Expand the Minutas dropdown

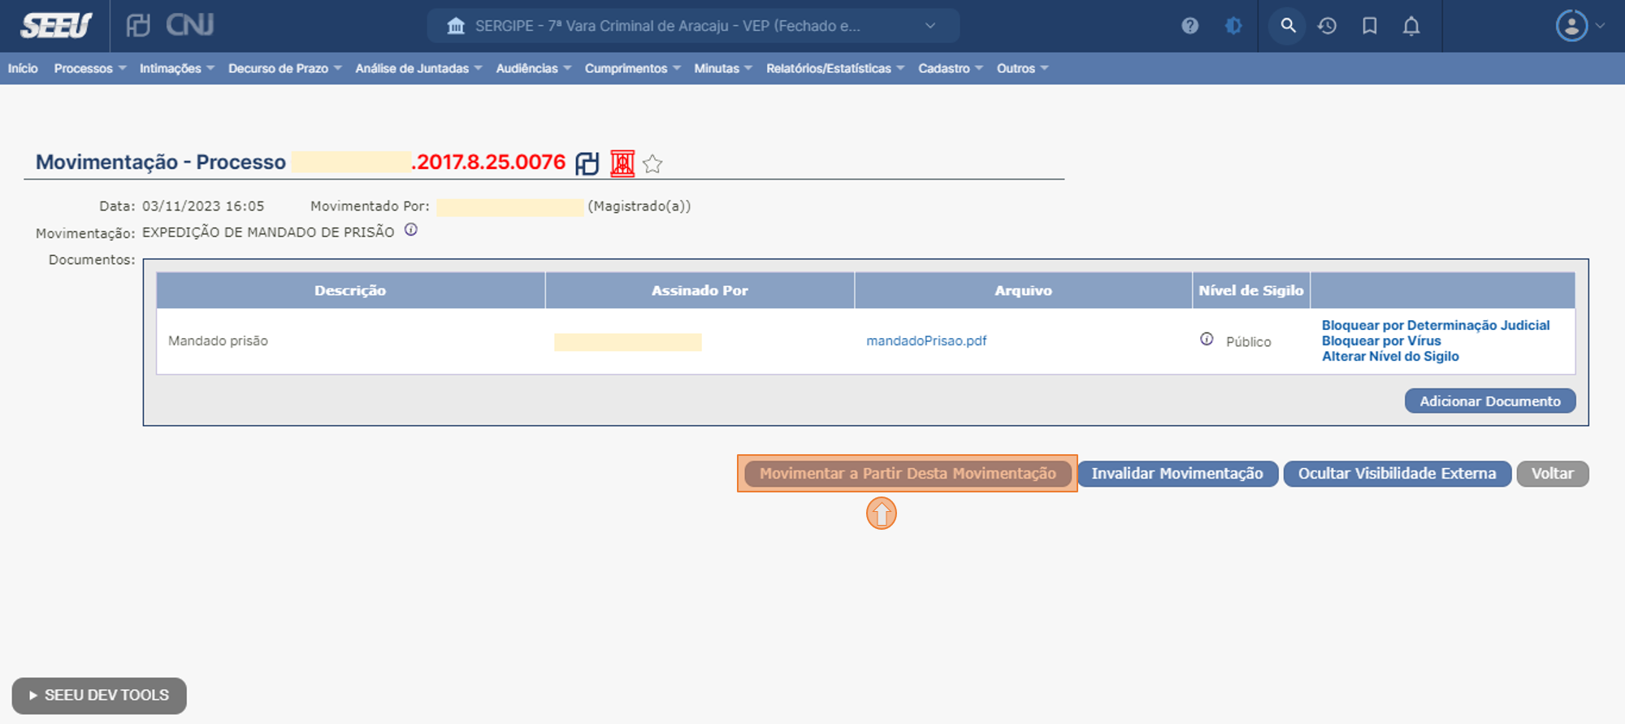(723, 68)
